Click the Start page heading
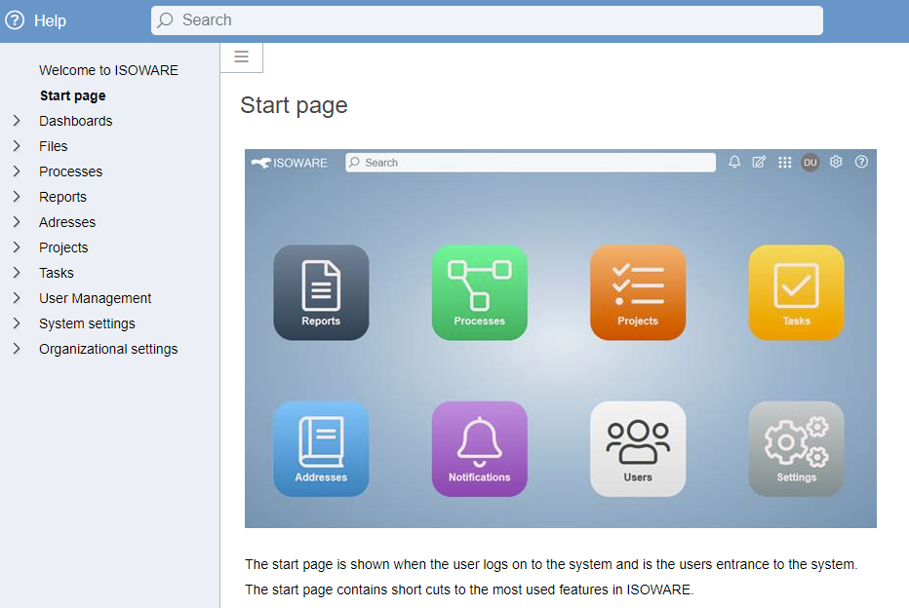This screenshot has width=909, height=608. [294, 105]
